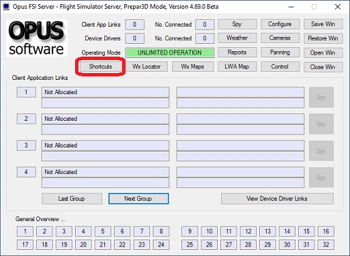
Task: Click General Overview box 32
Action: [326, 244]
